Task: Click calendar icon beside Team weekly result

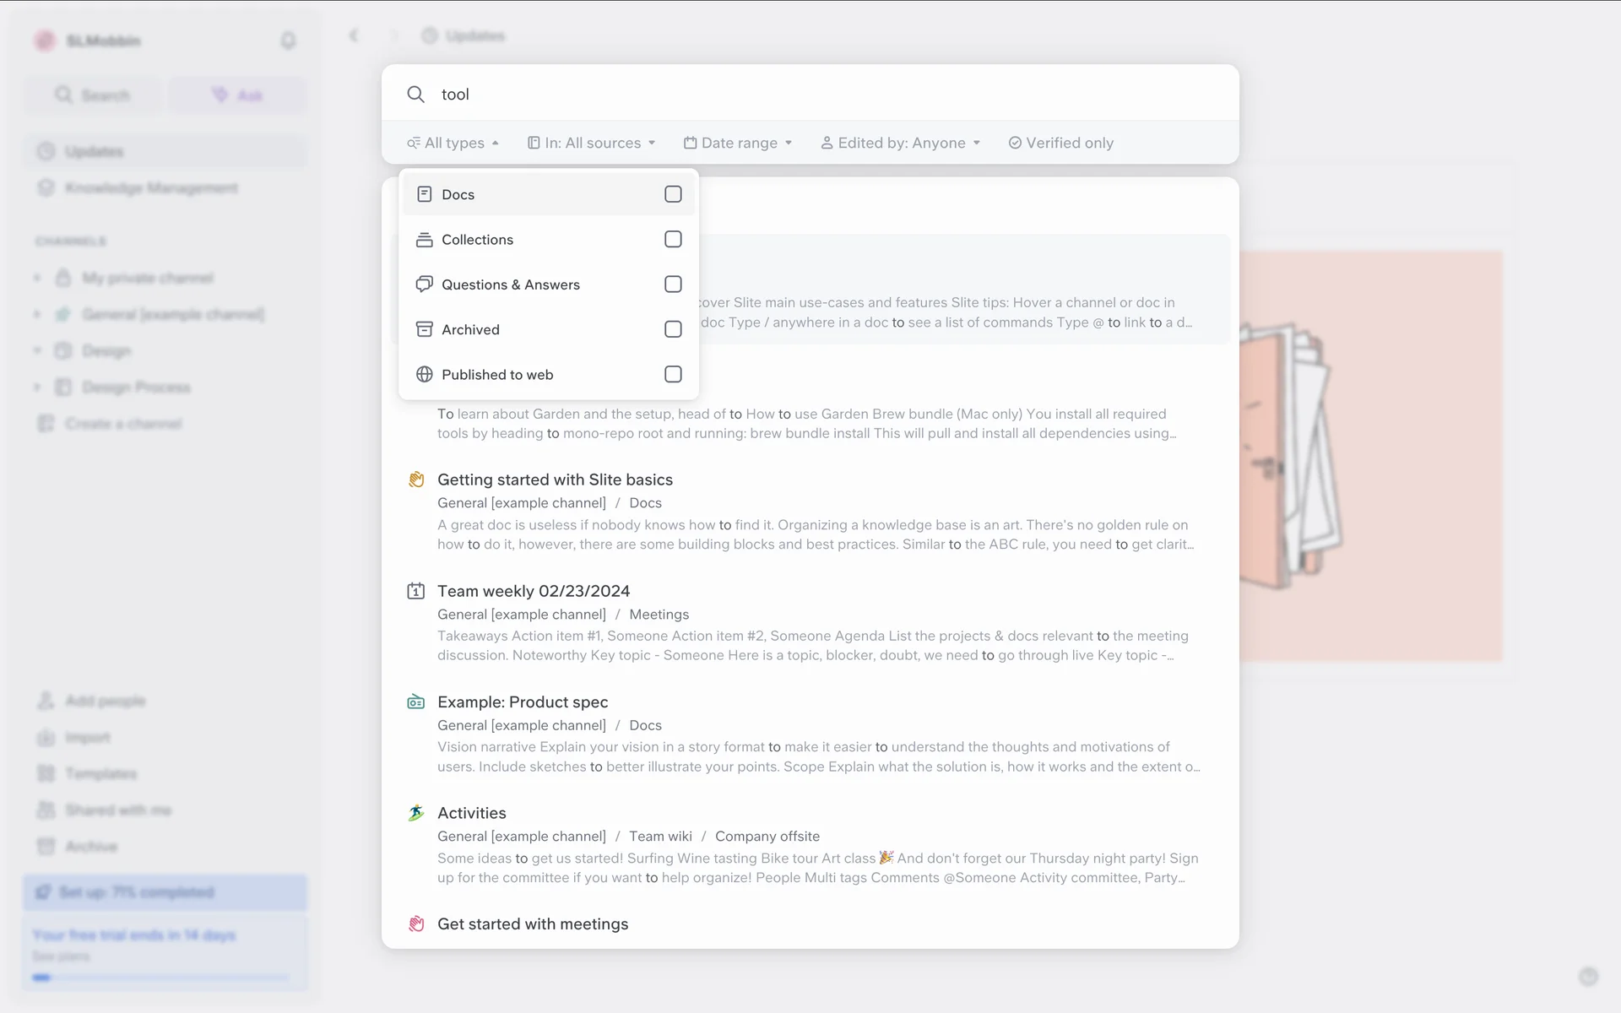Action: coord(416,591)
